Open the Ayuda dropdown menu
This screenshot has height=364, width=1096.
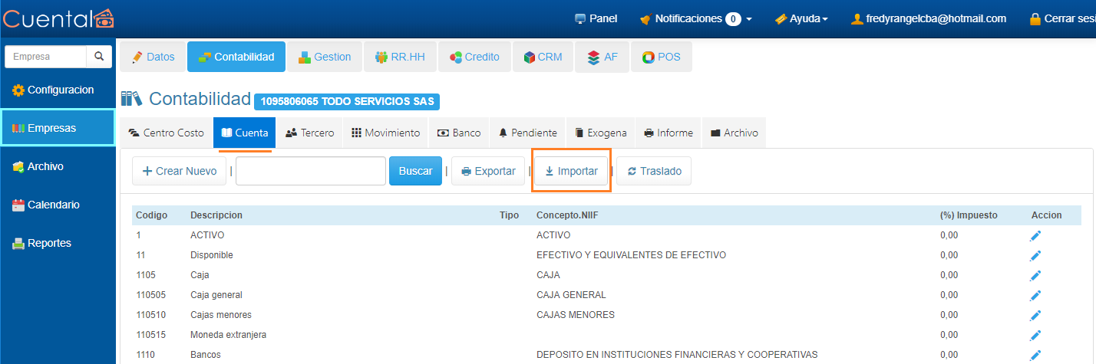point(801,18)
